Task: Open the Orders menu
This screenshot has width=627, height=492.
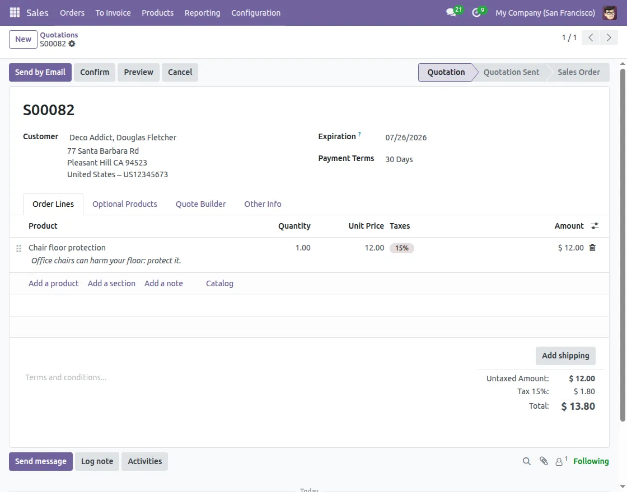Action: coord(72,13)
